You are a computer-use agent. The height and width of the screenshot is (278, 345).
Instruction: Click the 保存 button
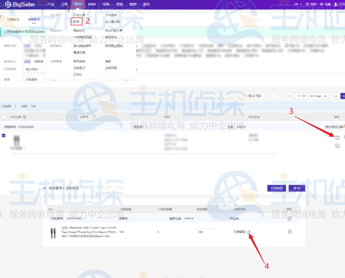pyautogui.click(x=296, y=188)
